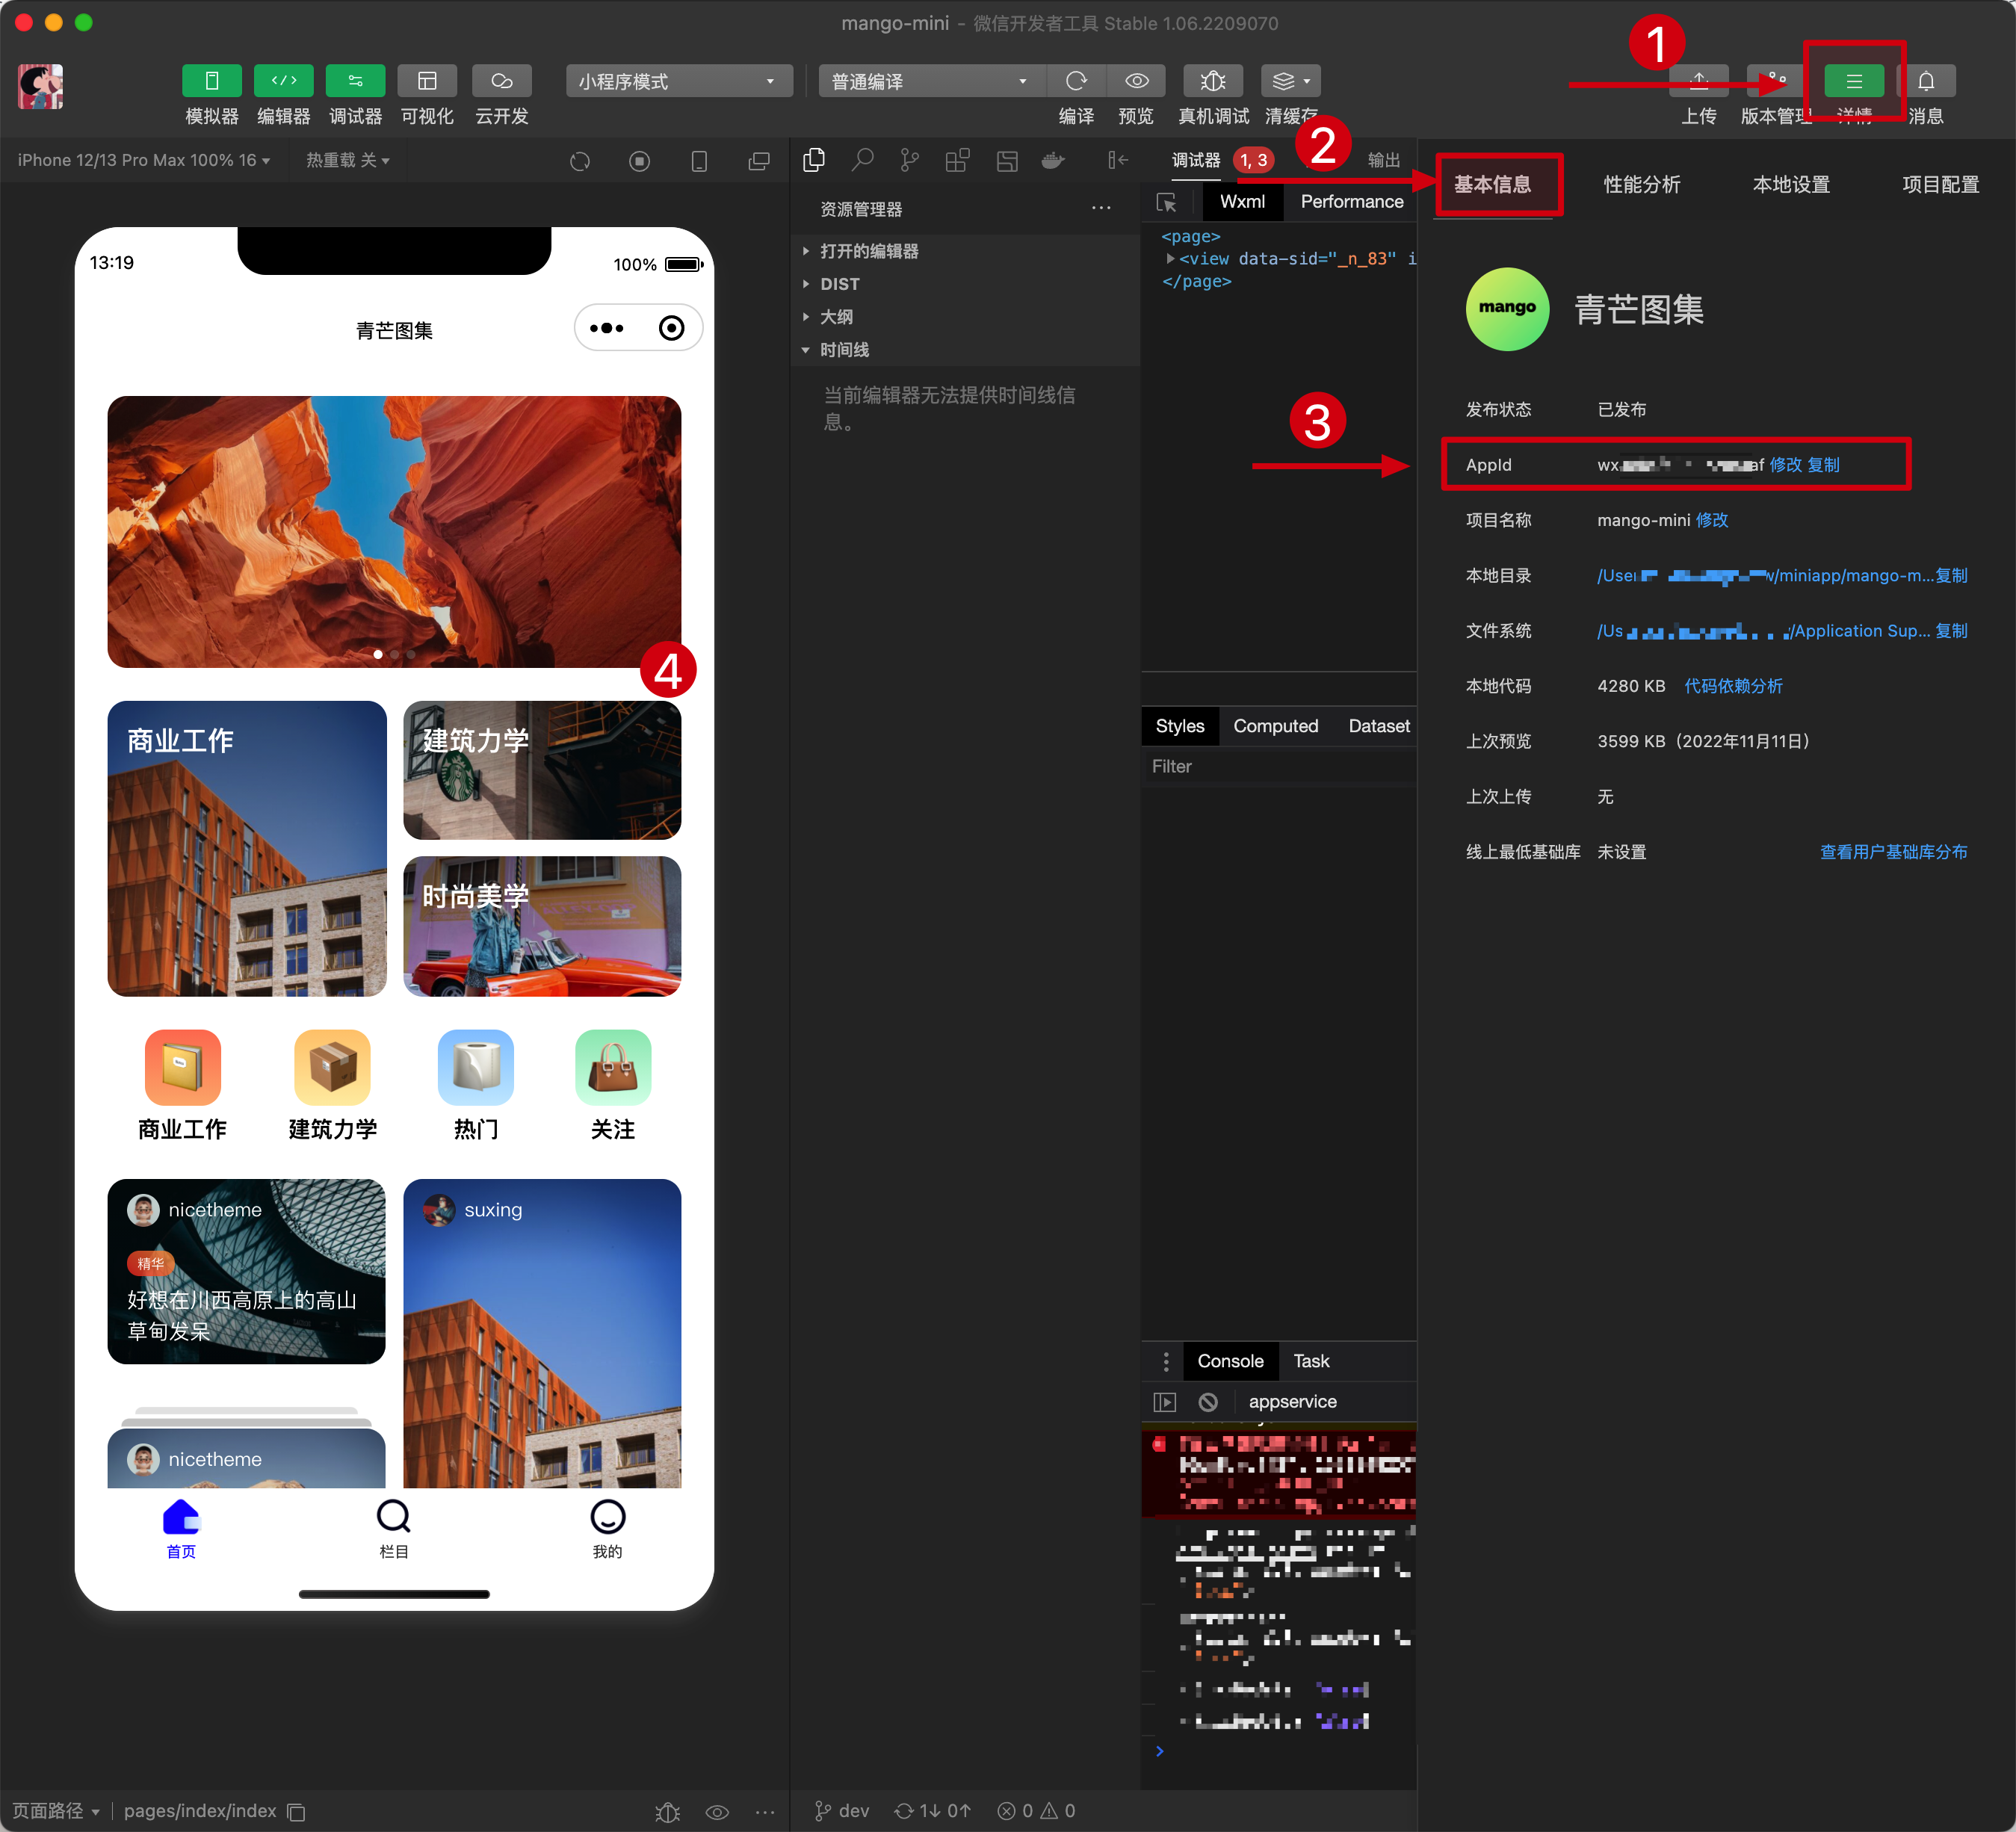Screen dimensions: 2016x1832
Task: Click the 时尚美学 card in simulator
Action: (542, 926)
